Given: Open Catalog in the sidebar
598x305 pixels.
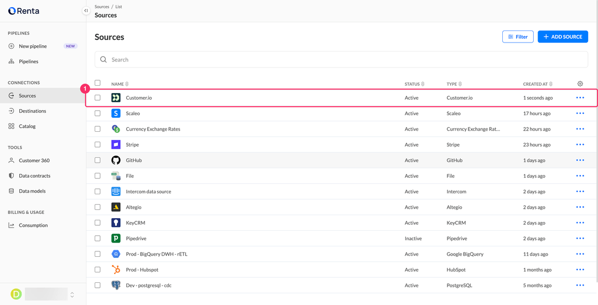Looking at the screenshot, I should tap(43, 126).
